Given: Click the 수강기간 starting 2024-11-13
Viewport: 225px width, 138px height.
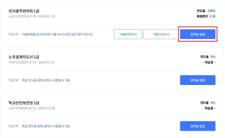Looking at the screenshot, I should [31, 62].
